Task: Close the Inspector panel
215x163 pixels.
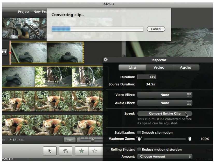Action: (x=106, y=59)
